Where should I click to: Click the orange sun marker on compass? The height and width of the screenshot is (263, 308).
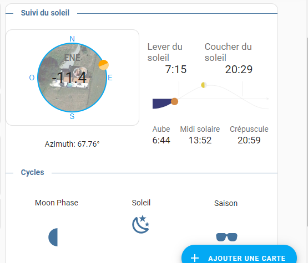coord(104,65)
